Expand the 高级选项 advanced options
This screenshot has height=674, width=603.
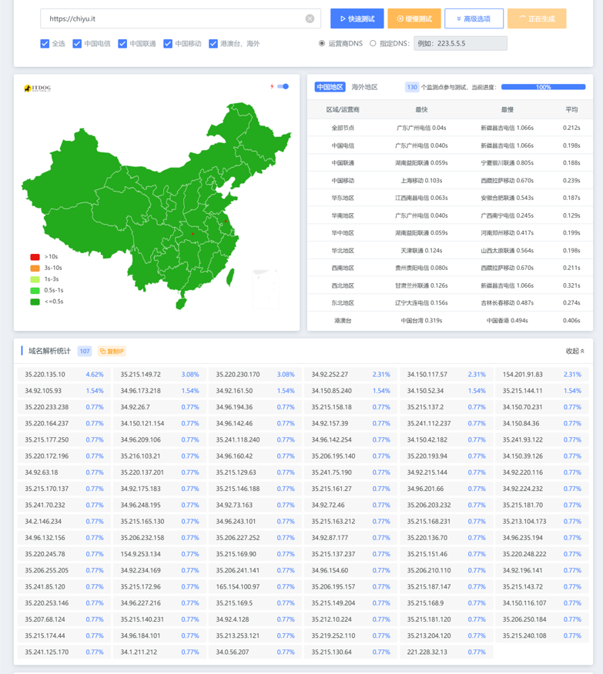474,18
